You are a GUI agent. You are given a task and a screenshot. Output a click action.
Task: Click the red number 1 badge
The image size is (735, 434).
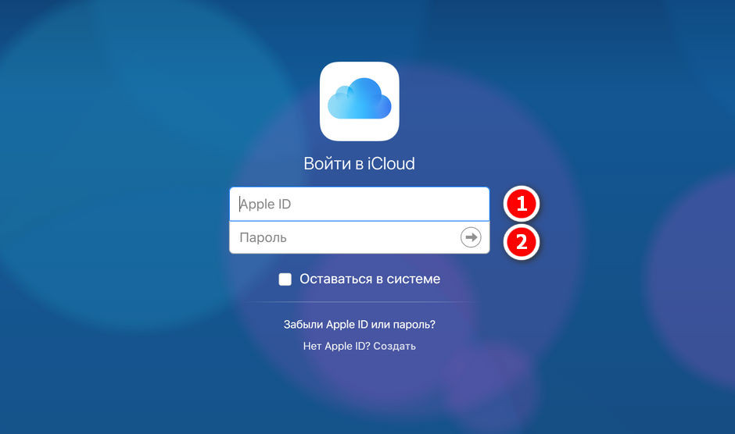click(x=522, y=205)
